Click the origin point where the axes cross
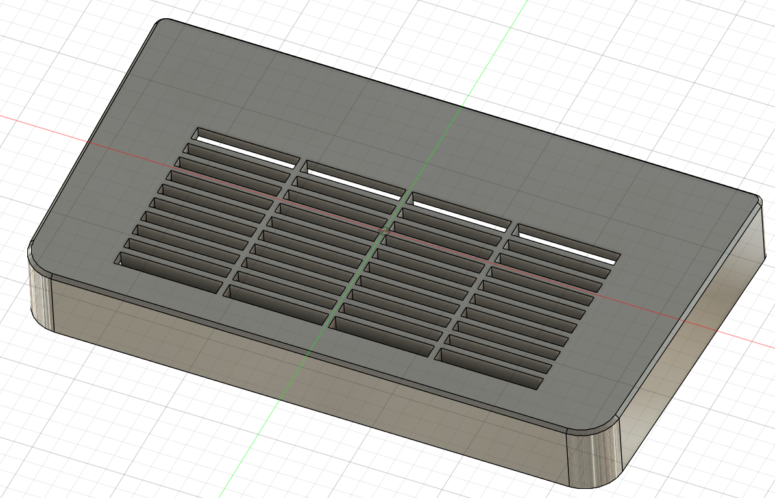The width and height of the screenshot is (775, 498). pos(382,229)
